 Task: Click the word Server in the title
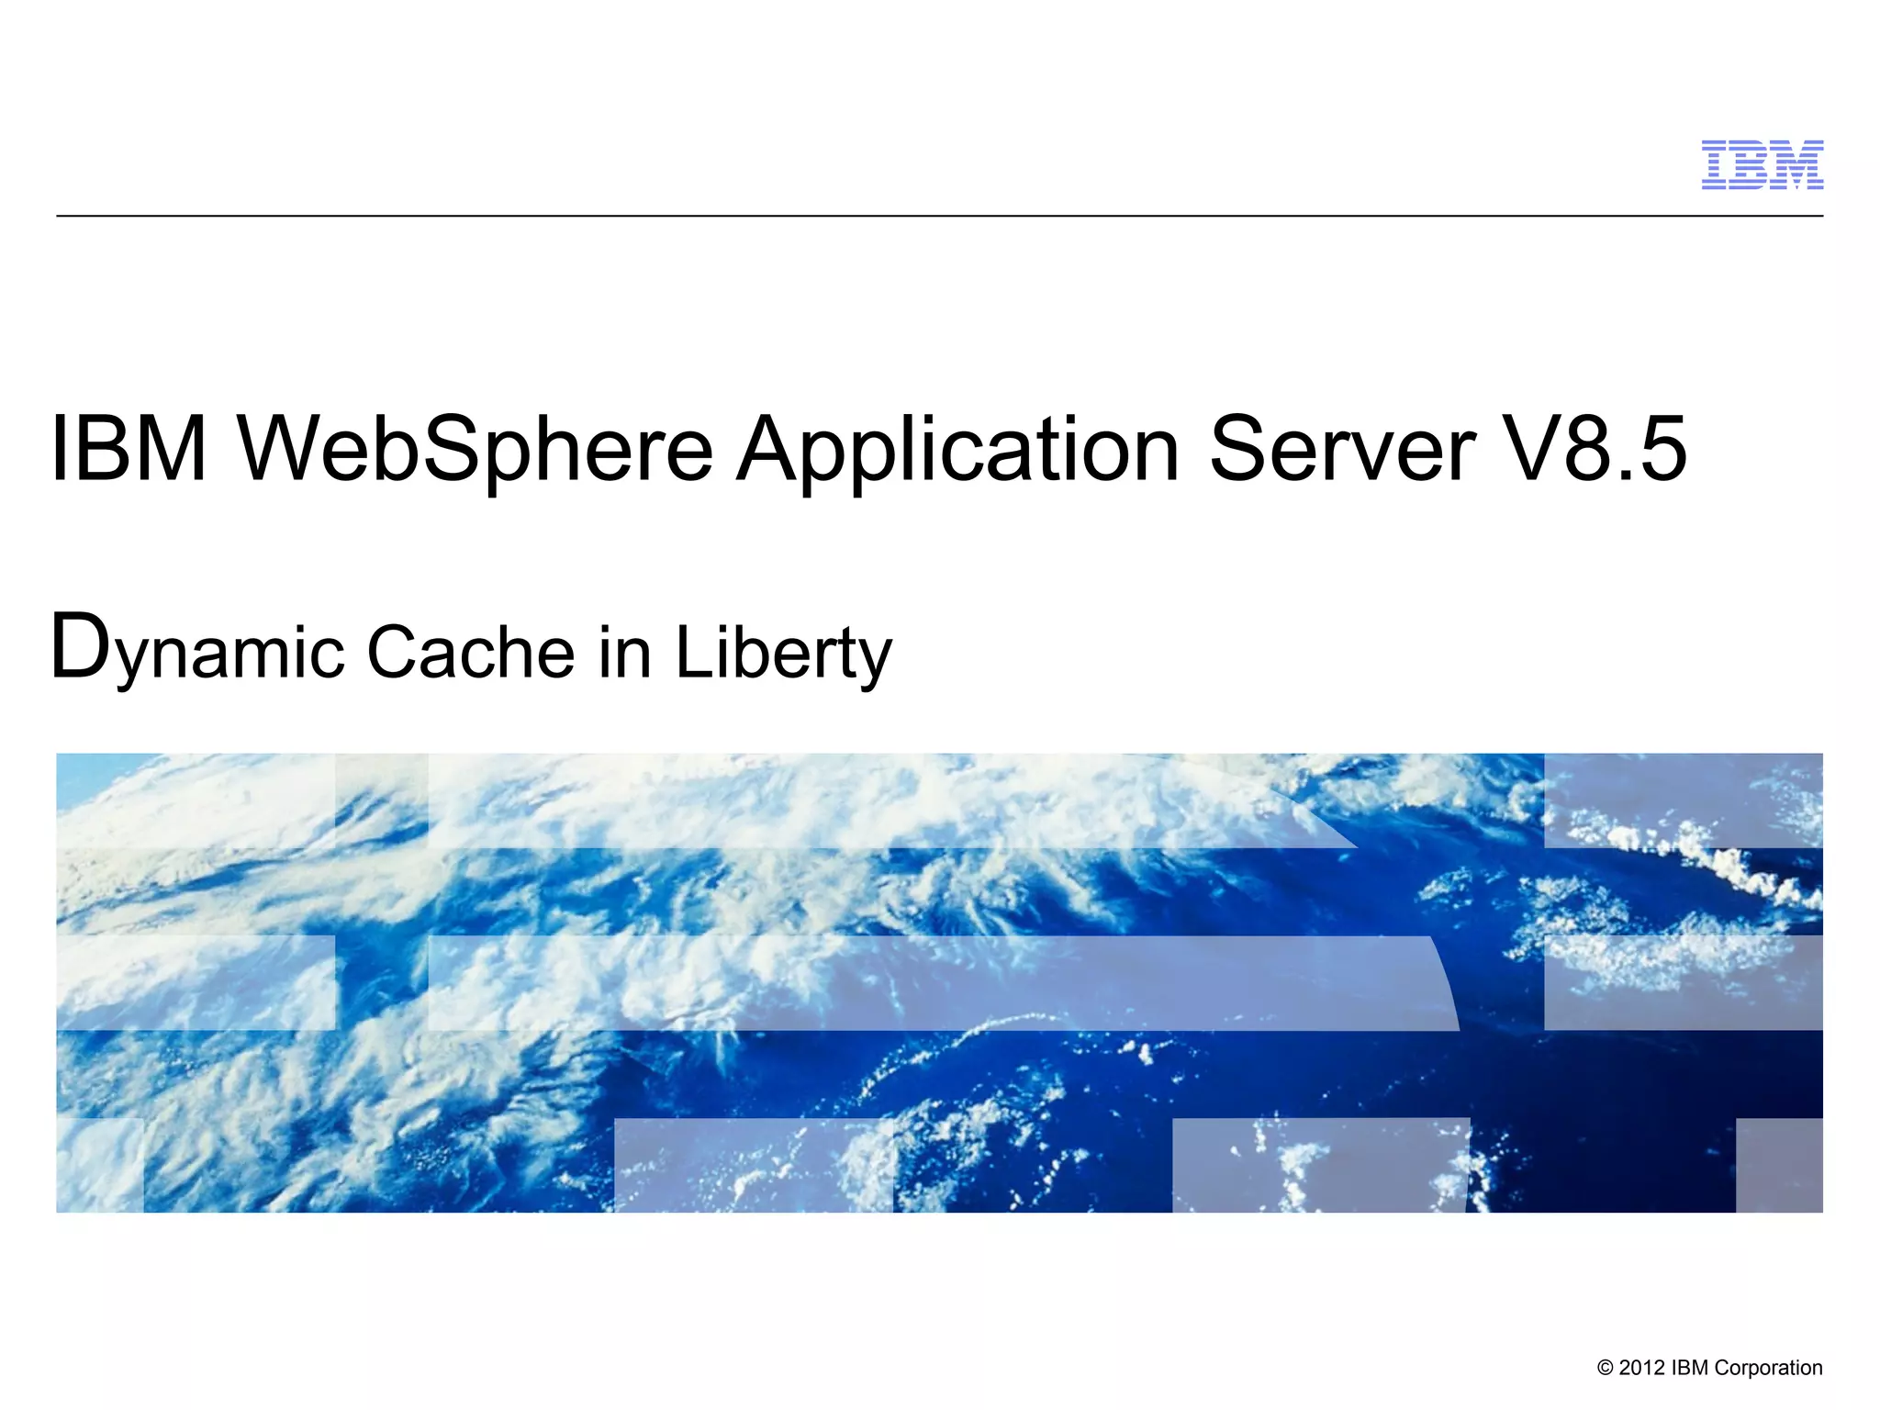[x=1342, y=449]
